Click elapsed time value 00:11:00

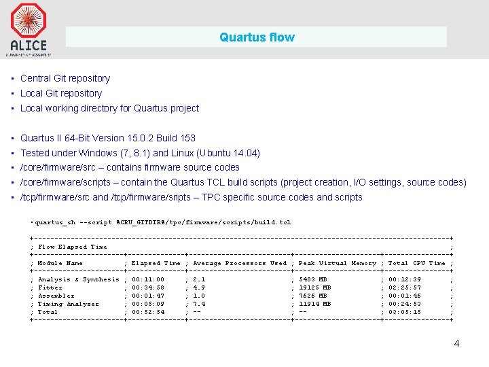[x=148, y=279]
